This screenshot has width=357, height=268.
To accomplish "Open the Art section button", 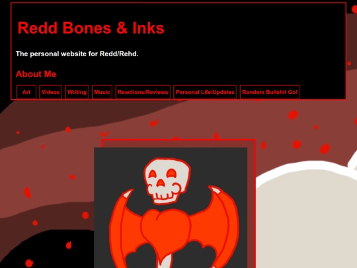I will coord(26,92).
